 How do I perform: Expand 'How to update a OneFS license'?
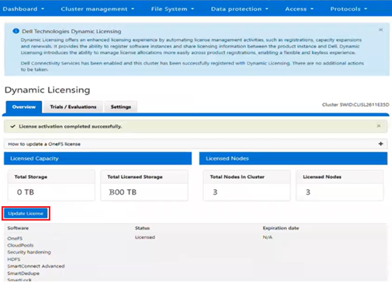[44, 144]
